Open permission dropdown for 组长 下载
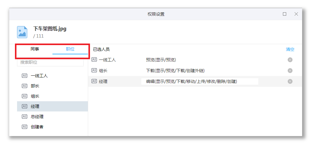The height and width of the screenshot is (146, 311). click(x=175, y=71)
